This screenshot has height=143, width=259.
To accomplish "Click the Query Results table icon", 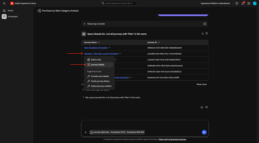I will click(x=84, y=34).
